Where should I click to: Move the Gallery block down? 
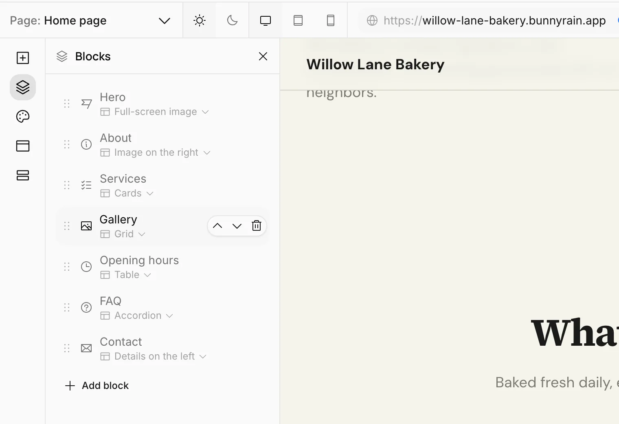pyautogui.click(x=237, y=226)
